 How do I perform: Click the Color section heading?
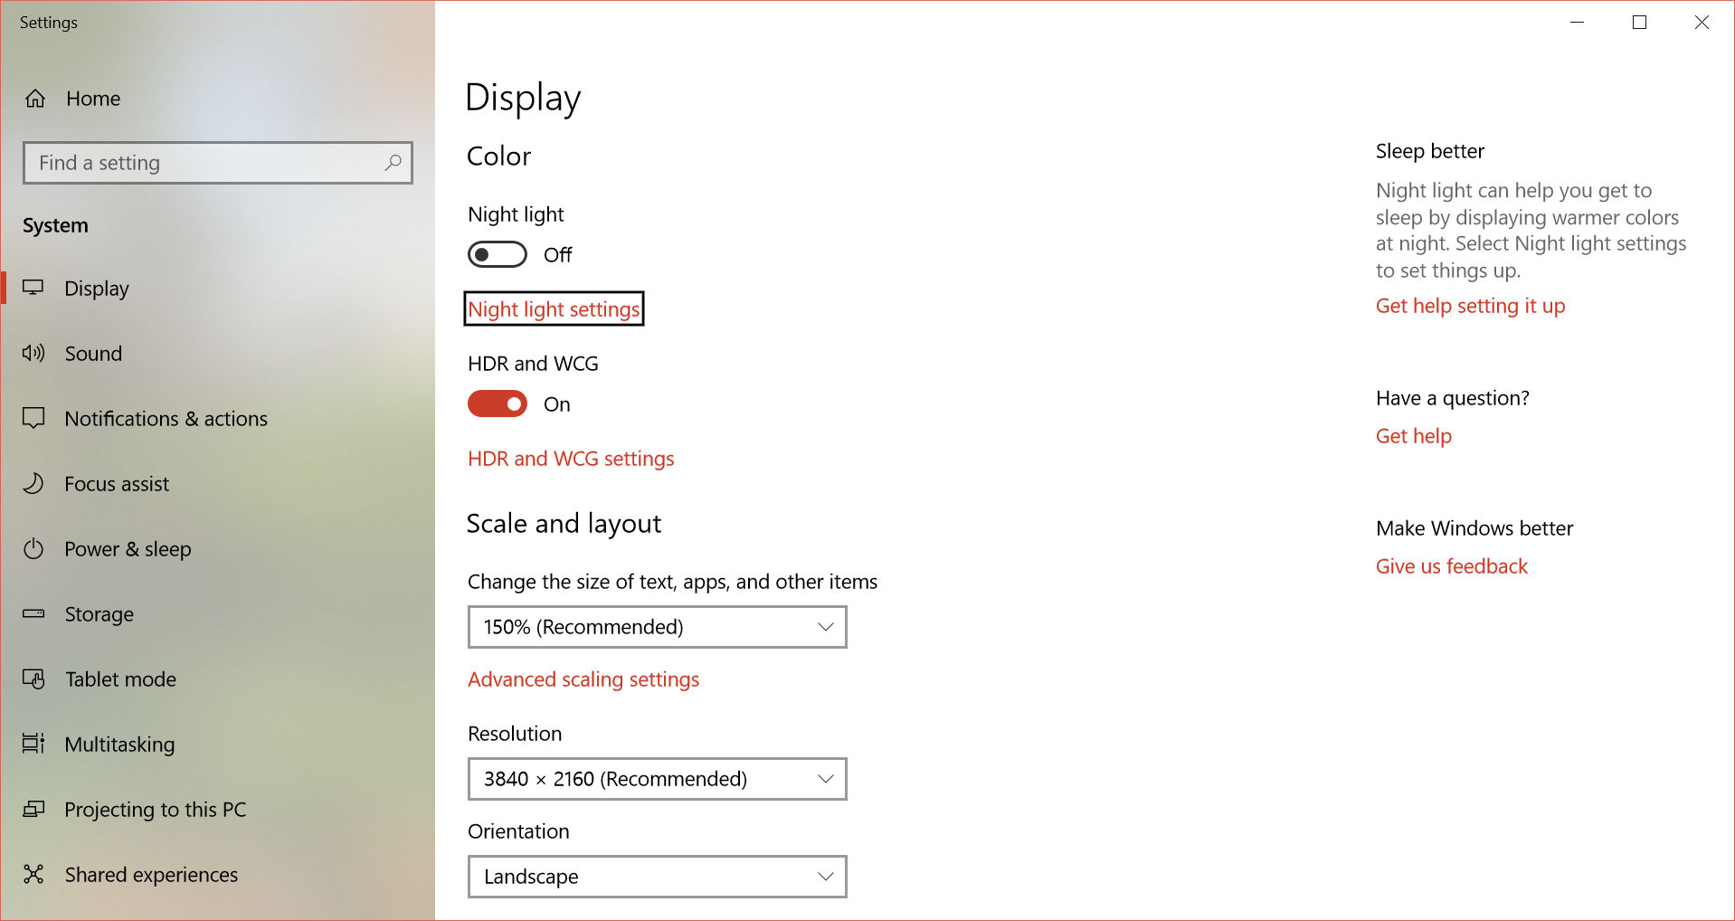498,157
